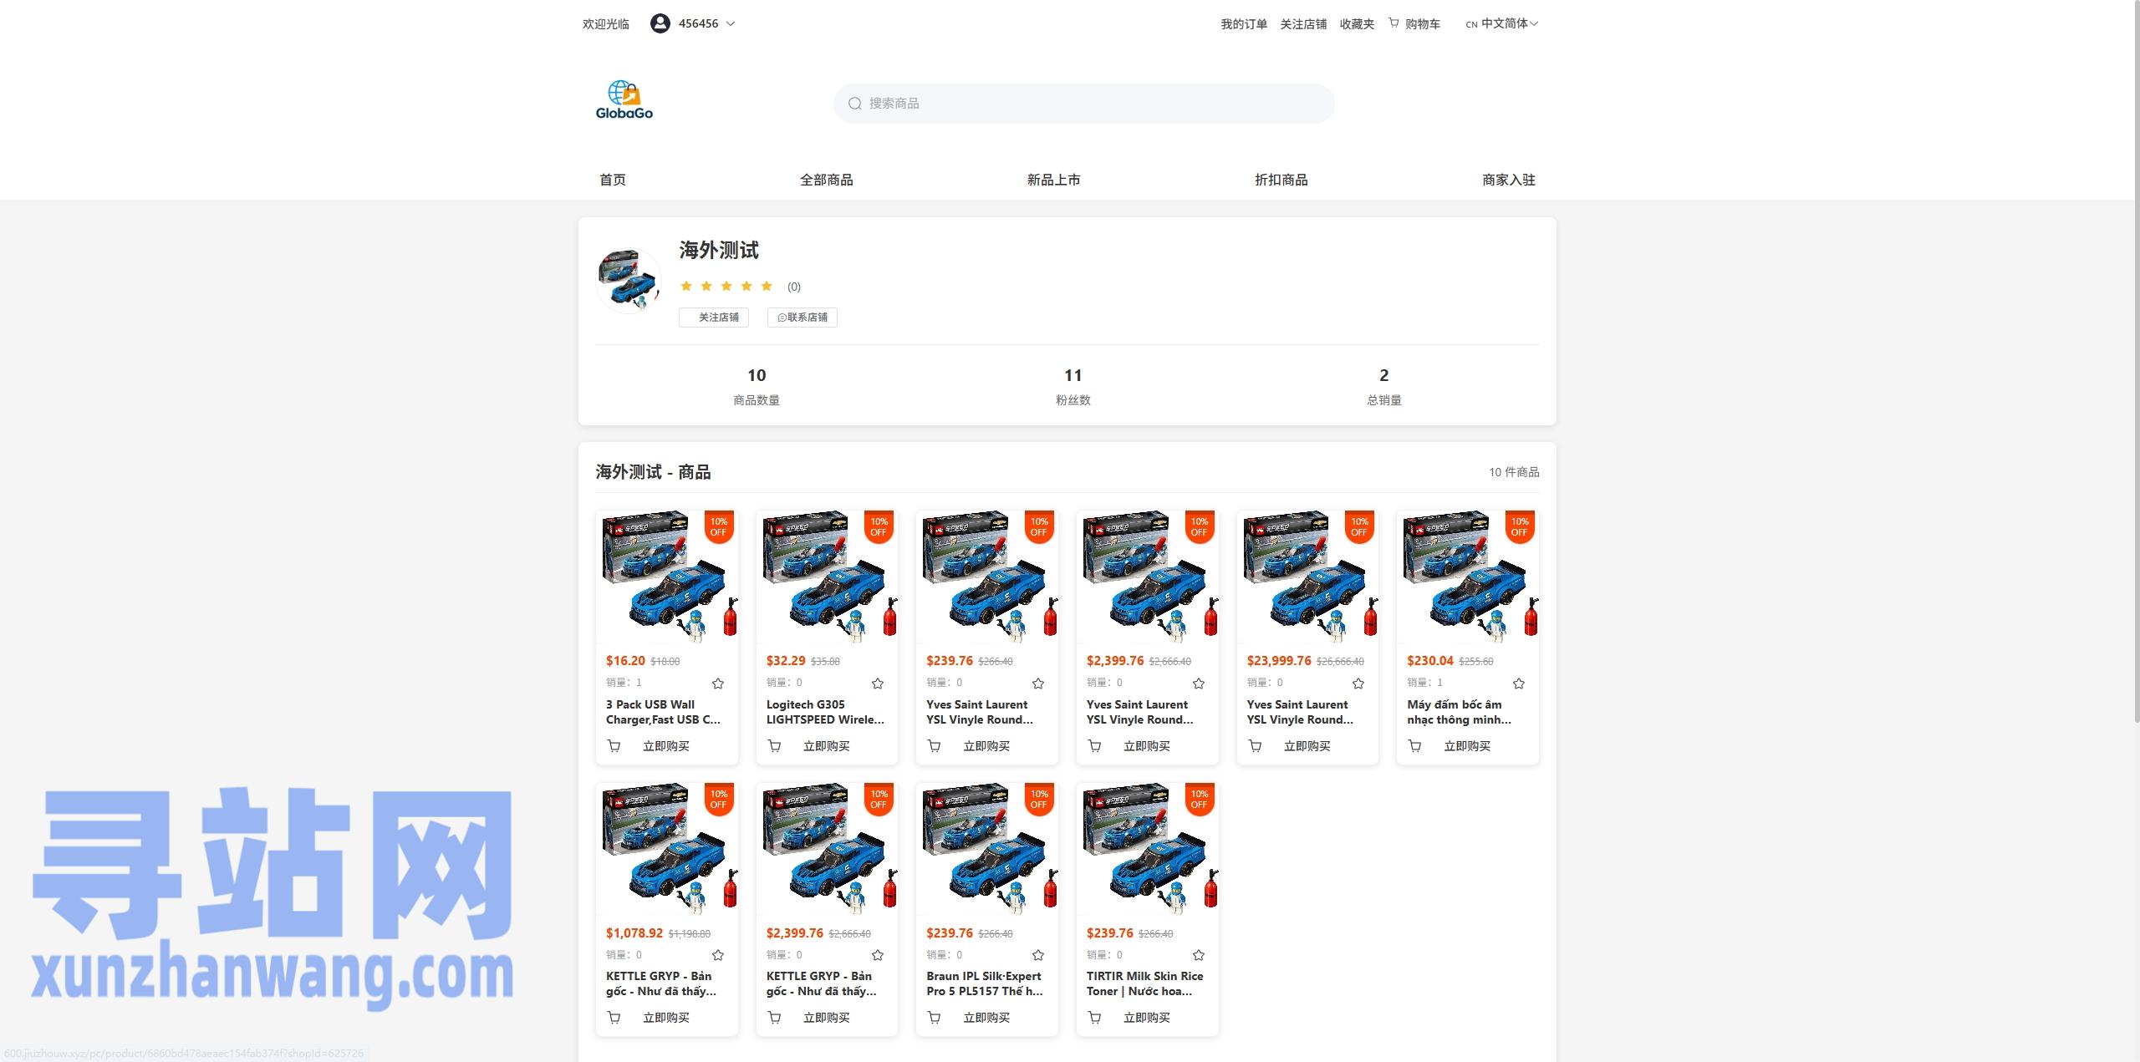Click into the 搜索商品 search field
This screenshot has width=2140, height=1062.
pyautogui.click(x=1083, y=104)
